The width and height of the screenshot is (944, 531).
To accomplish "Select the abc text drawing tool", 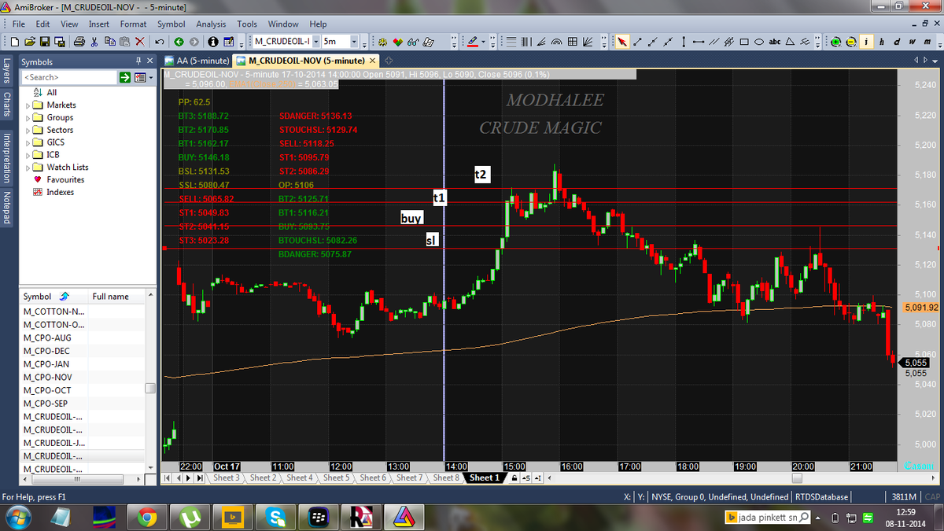I will (x=775, y=42).
